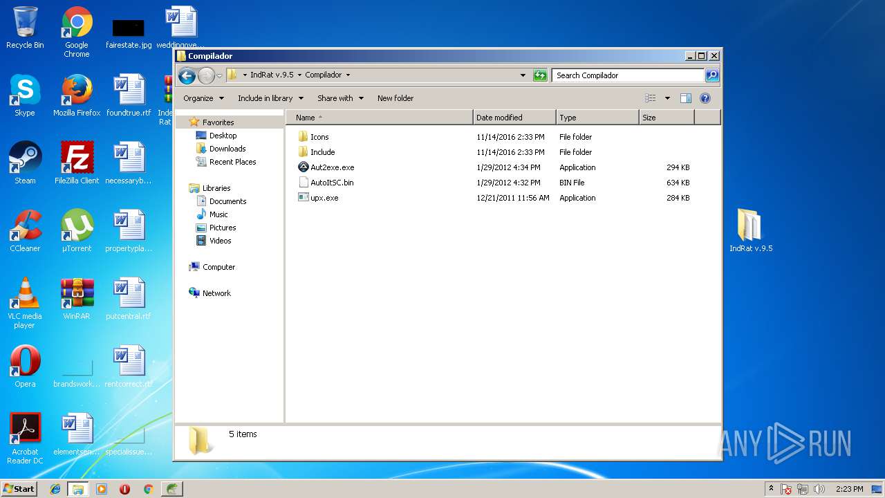Open the recent pages dropdown beside forward button
Viewport: 885px width, 498px height.
(219, 75)
